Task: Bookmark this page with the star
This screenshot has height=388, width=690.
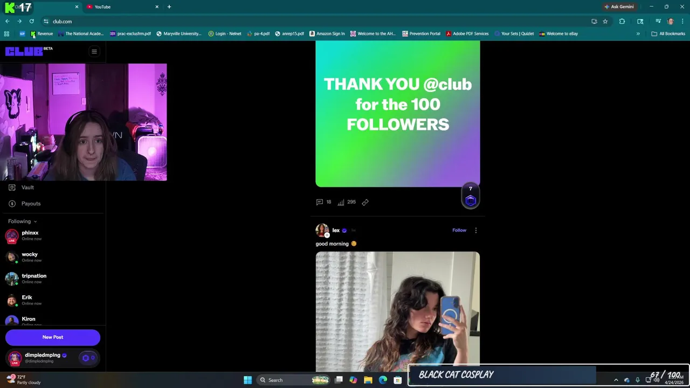Action: [x=605, y=22]
